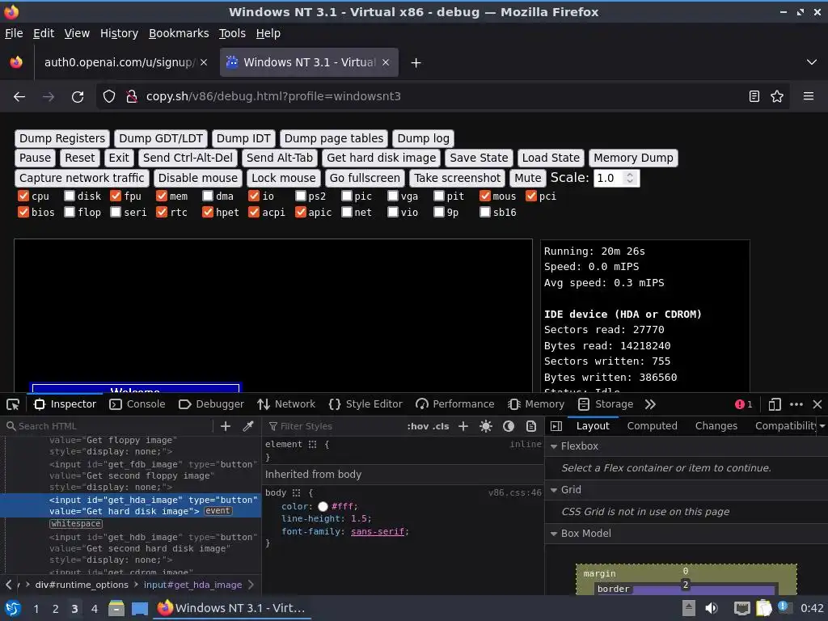Focus the Filter Styles input
The height and width of the screenshot is (621, 828).
332,426
